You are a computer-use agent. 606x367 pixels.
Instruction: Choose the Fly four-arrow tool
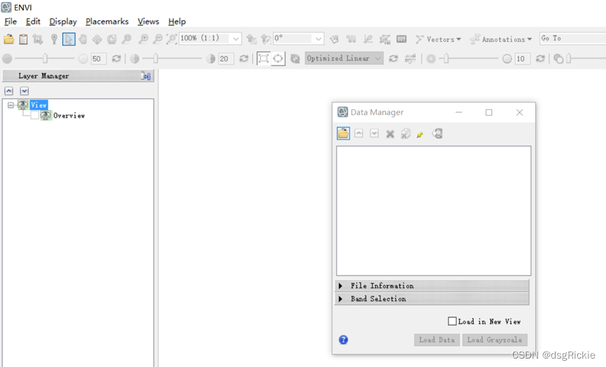[97, 39]
